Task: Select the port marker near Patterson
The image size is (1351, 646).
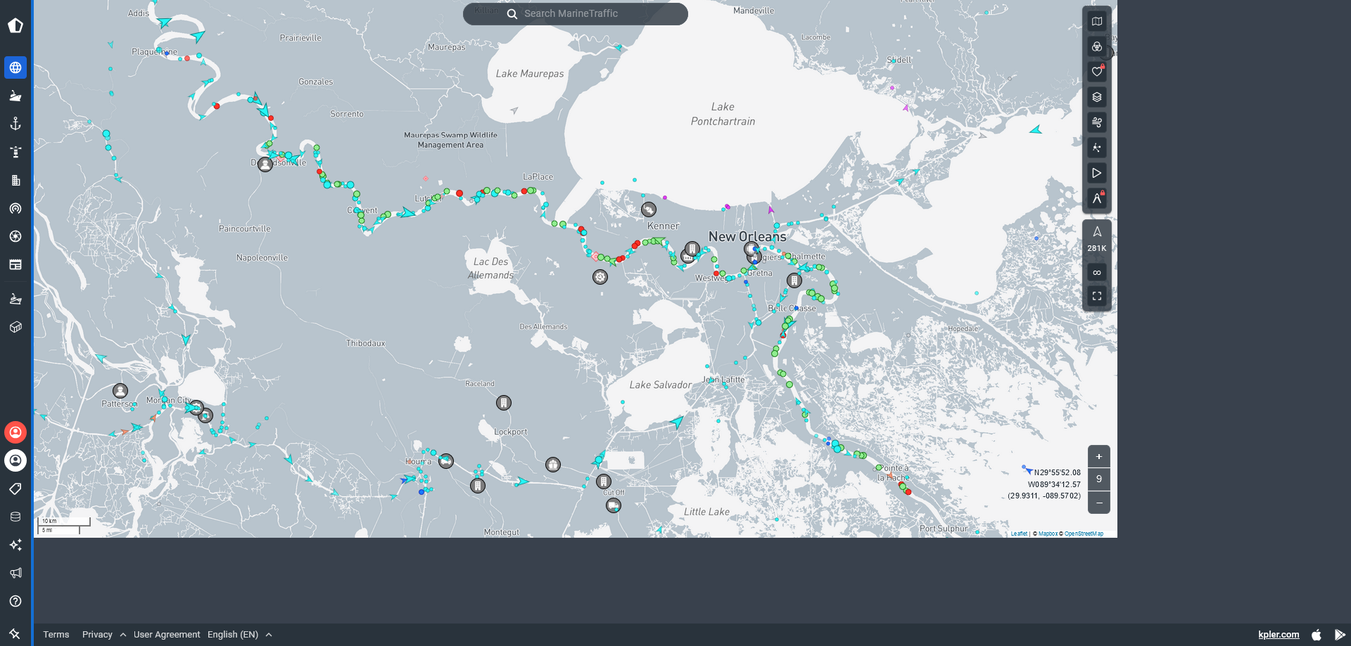Action: pos(120,391)
